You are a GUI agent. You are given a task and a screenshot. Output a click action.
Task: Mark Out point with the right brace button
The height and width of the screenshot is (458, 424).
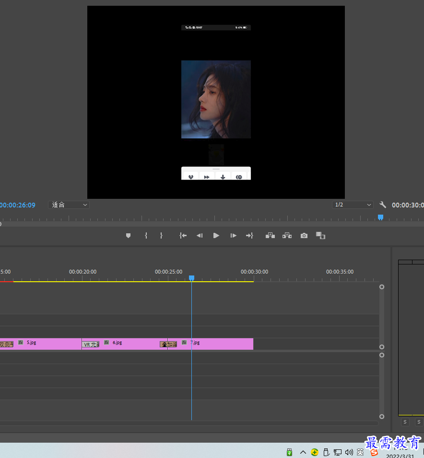162,236
